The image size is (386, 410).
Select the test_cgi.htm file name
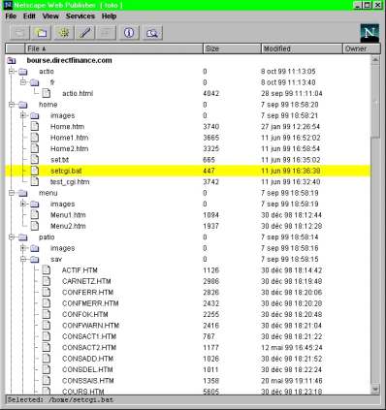click(70, 182)
